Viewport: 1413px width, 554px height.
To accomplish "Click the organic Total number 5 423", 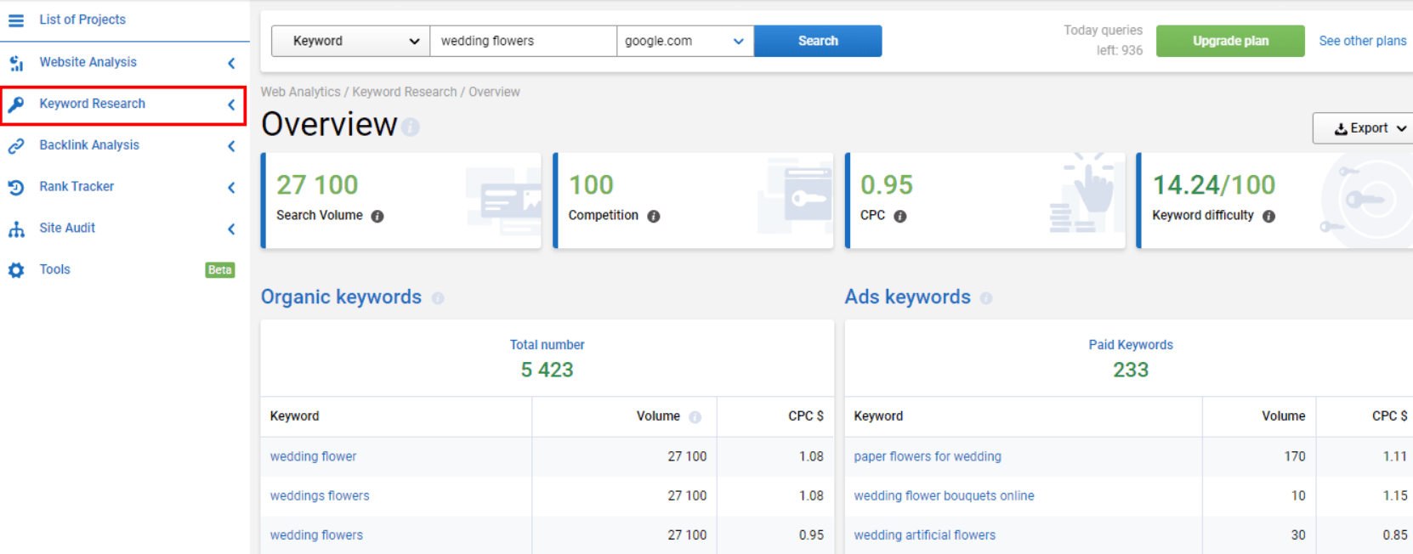I will coord(547,370).
